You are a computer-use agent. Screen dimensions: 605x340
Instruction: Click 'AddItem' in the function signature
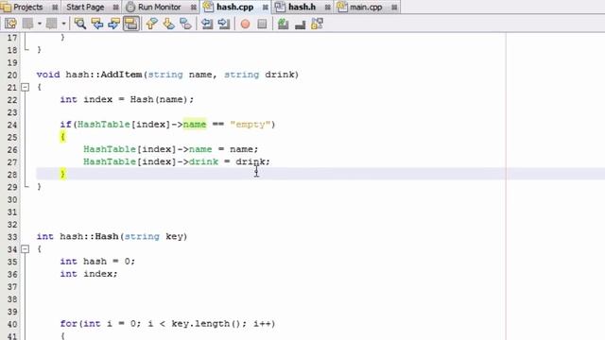coord(121,75)
